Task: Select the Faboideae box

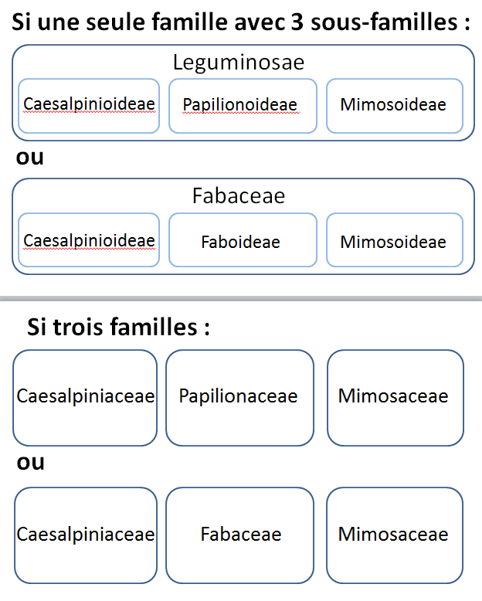Action: [241, 243]
